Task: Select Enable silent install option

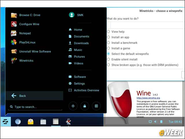Action: click(108, 59)
